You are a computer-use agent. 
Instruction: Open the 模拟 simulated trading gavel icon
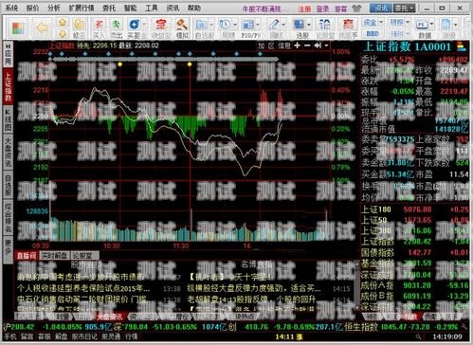[182, 27]
